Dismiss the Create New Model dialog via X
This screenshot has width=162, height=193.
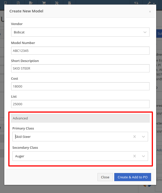(150, 12)
